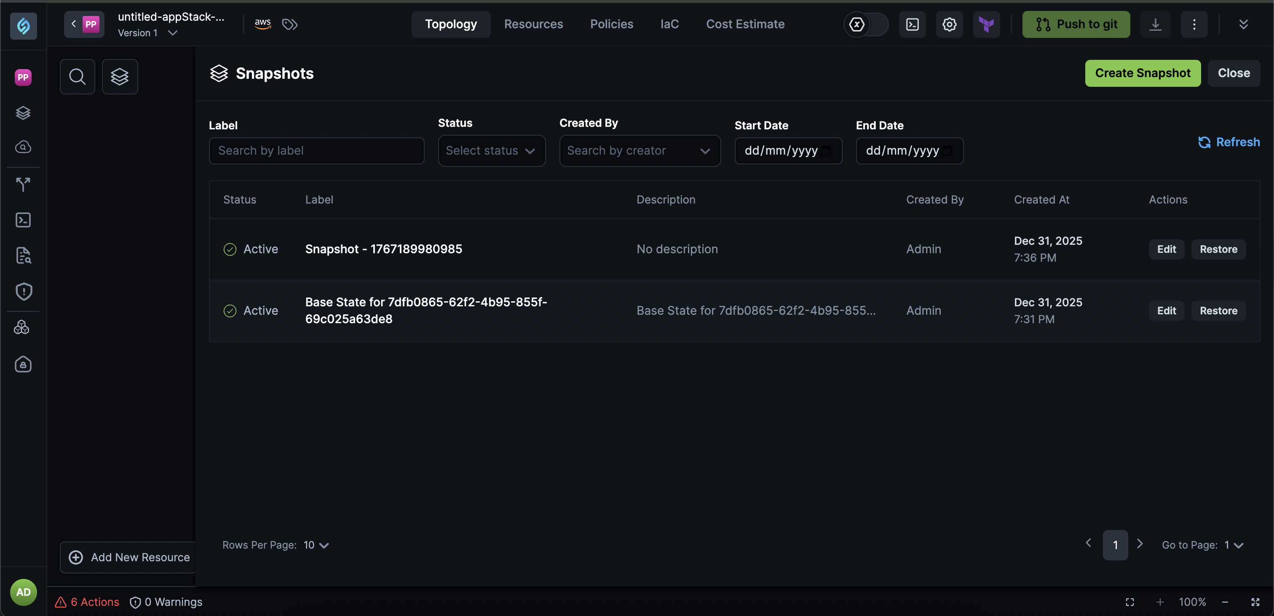Click the Refresh link

(1229, 142)
